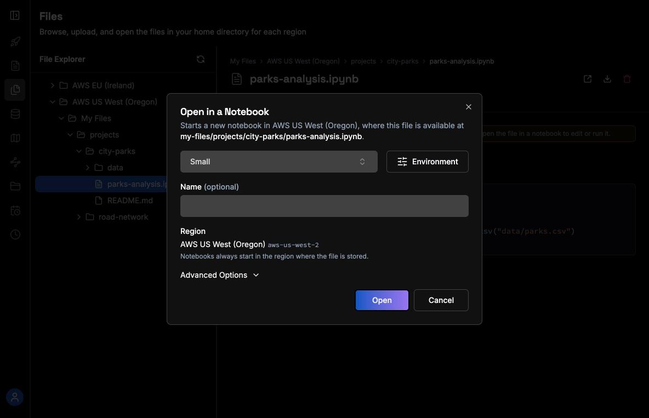Open Environment settings
This screenshot has height=418, width=649.
427,162
